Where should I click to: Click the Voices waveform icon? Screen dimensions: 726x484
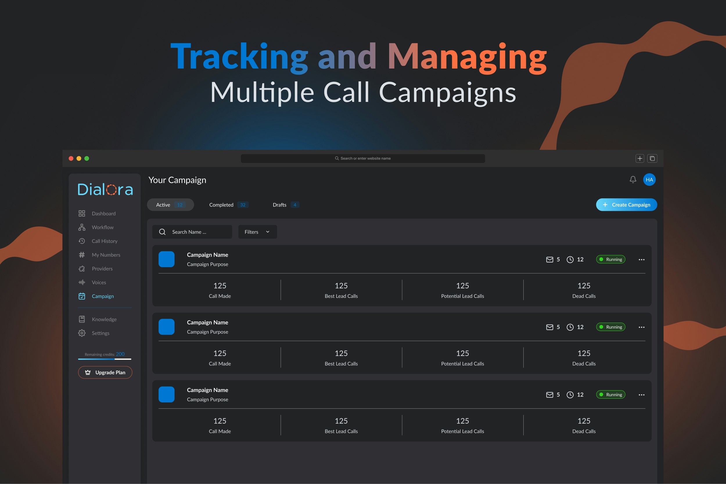pos(82,283)
